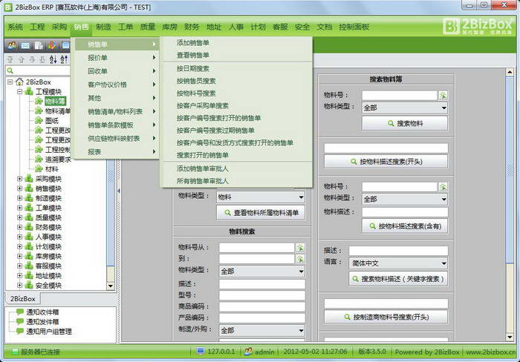Open the 回收单 submenu
This screenshot has height=362, width=520.
point(117,71)
